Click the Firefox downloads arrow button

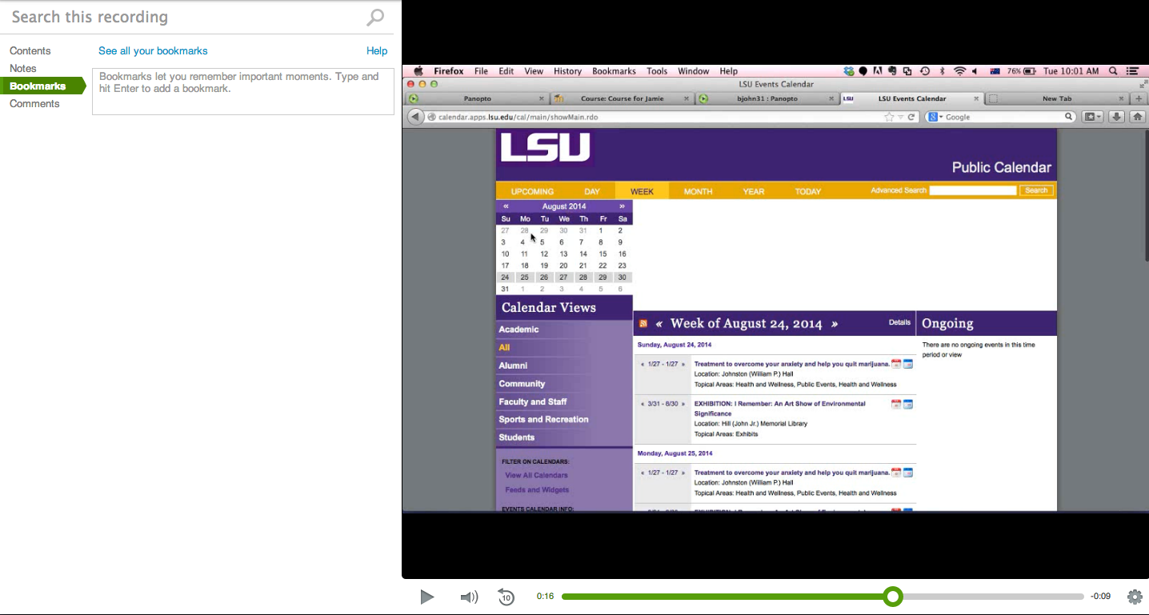1117,117
